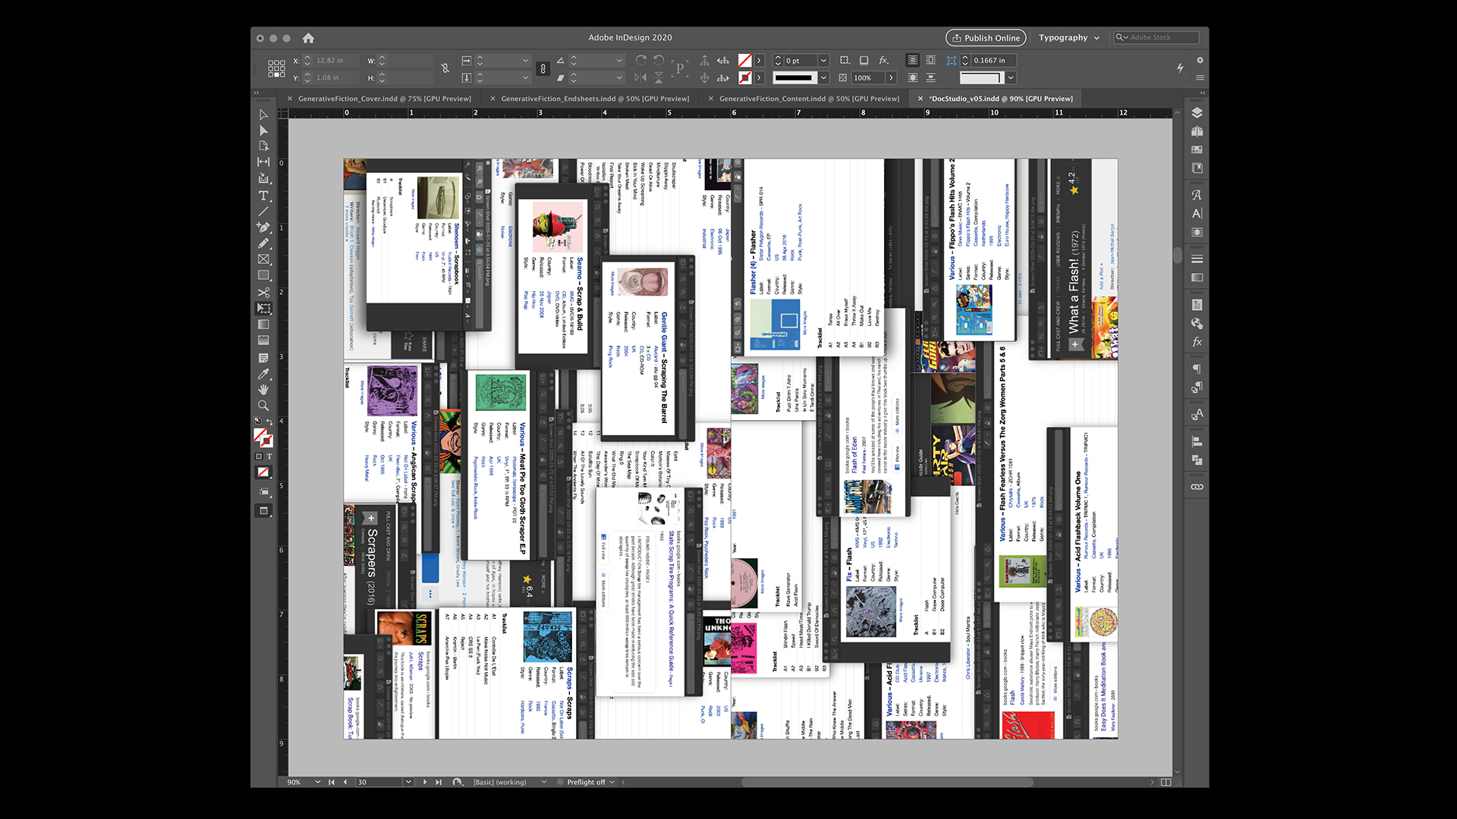Close the DocStudio_v05.indd tab

pos(920,99)
